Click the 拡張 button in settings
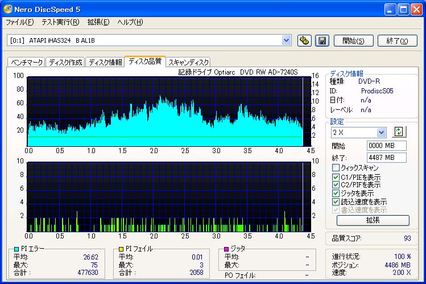 click(373, 220)
